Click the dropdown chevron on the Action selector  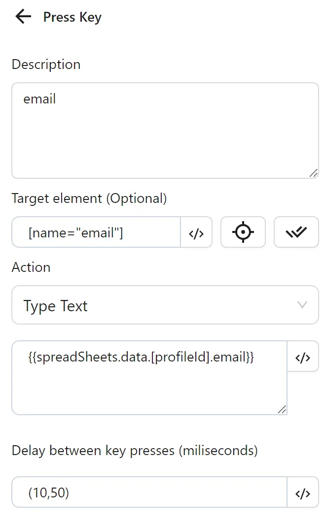(x=302, y=305)
